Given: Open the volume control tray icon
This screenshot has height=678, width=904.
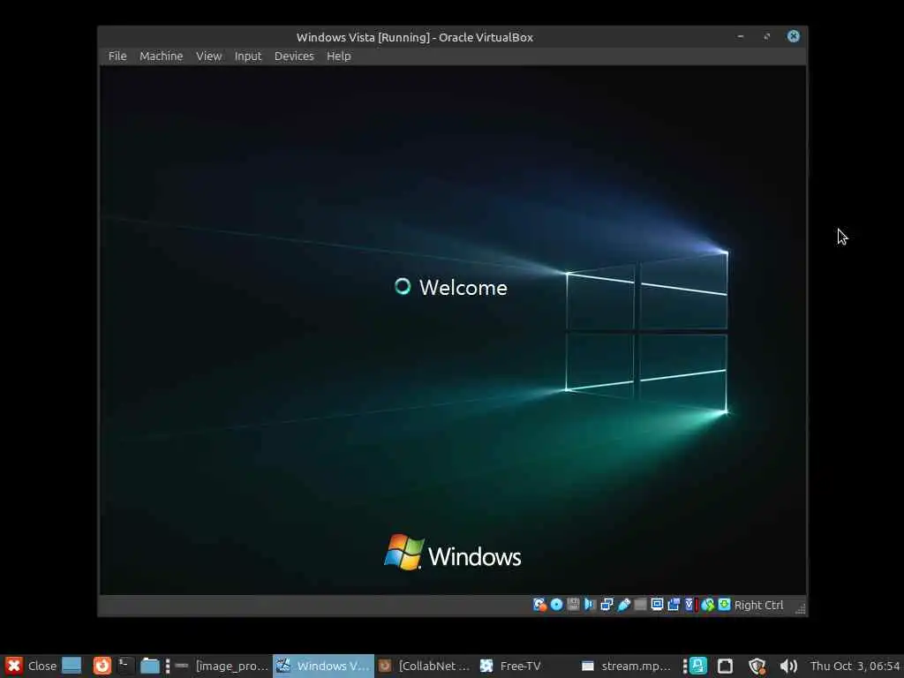Looking at the screenshot, I should pyautogui.click(x=788, y=667).
